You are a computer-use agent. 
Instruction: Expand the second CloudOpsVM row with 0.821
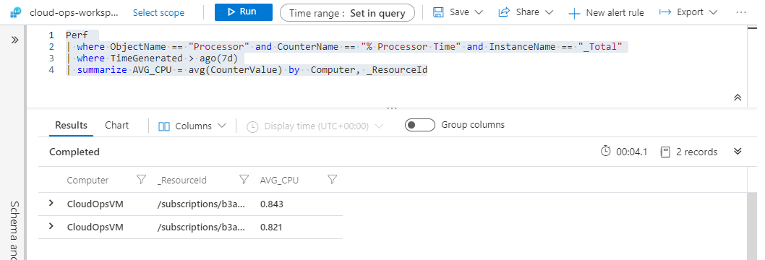51,227
